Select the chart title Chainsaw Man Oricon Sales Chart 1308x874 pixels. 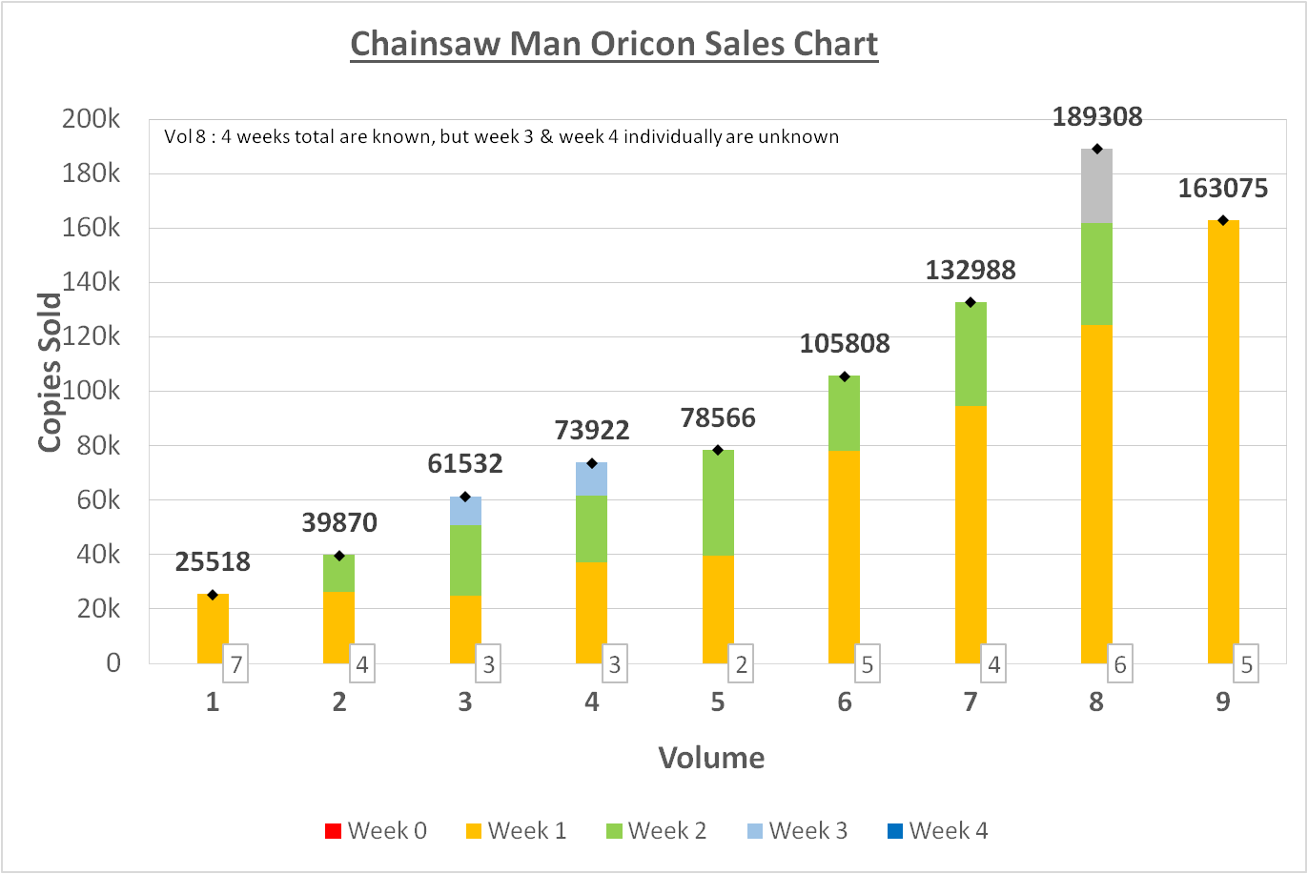pos(614,44)
